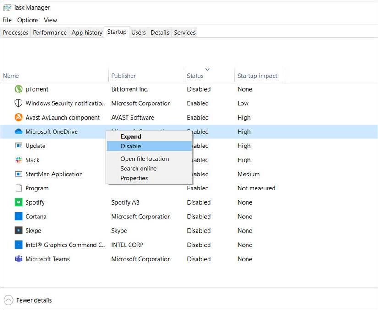This screenshot has height=310, width=378.
Task: Click BitTorrent Inc. publisher cell
Action: [x=130, y=89]
